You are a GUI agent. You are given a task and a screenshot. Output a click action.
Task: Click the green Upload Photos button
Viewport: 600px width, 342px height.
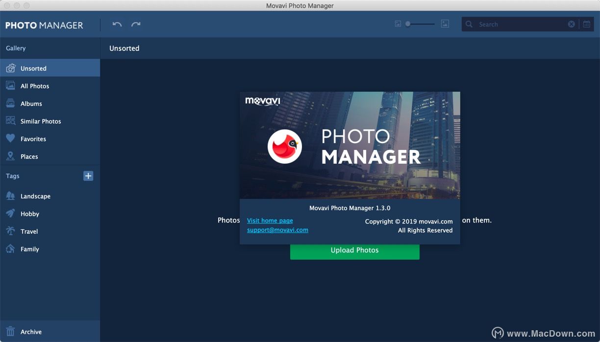point(355,250)
